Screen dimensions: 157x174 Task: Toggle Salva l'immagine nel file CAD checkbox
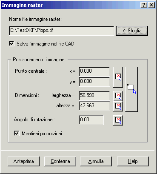(11, 44)
